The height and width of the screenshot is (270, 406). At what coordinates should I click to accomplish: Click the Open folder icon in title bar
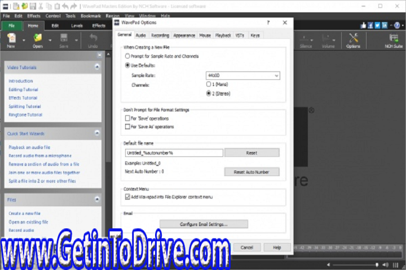pos(25,6)
